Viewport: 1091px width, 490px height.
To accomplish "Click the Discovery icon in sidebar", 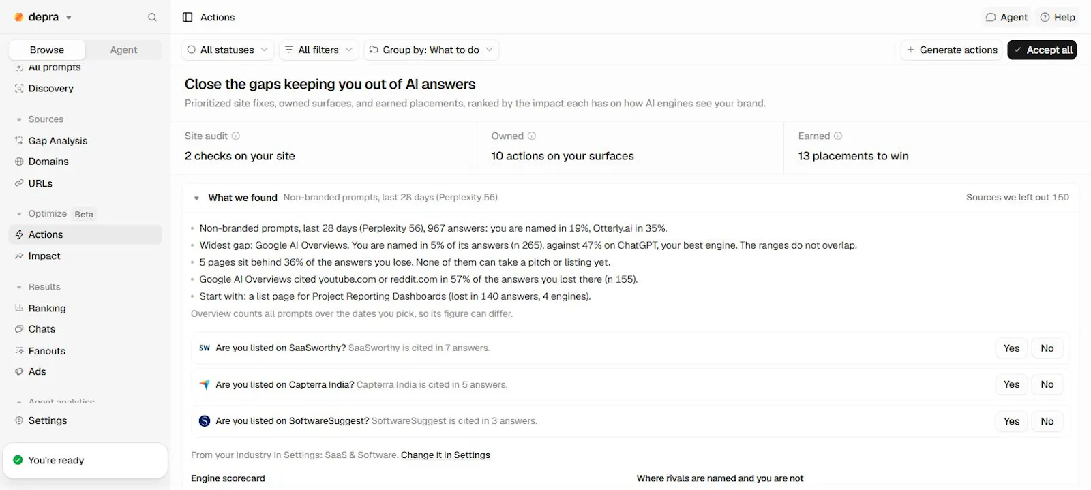I will 19,89.
